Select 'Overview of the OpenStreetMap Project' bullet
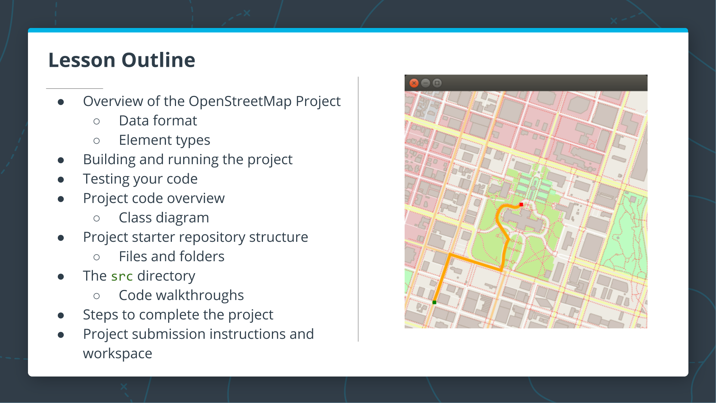716x403 pixels. point(211,101)
